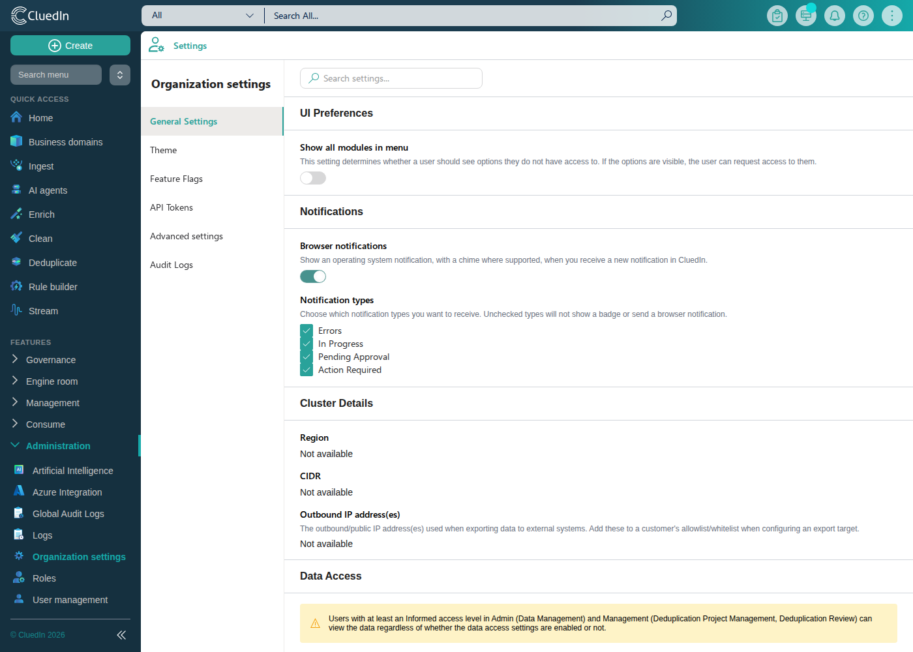Click the Stream waveform icon
This screenshot has height=652, width=913.
click(x=16, y=310)
